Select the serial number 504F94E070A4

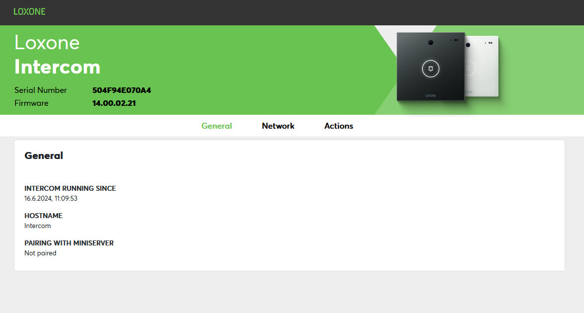[x=121, y=90]
